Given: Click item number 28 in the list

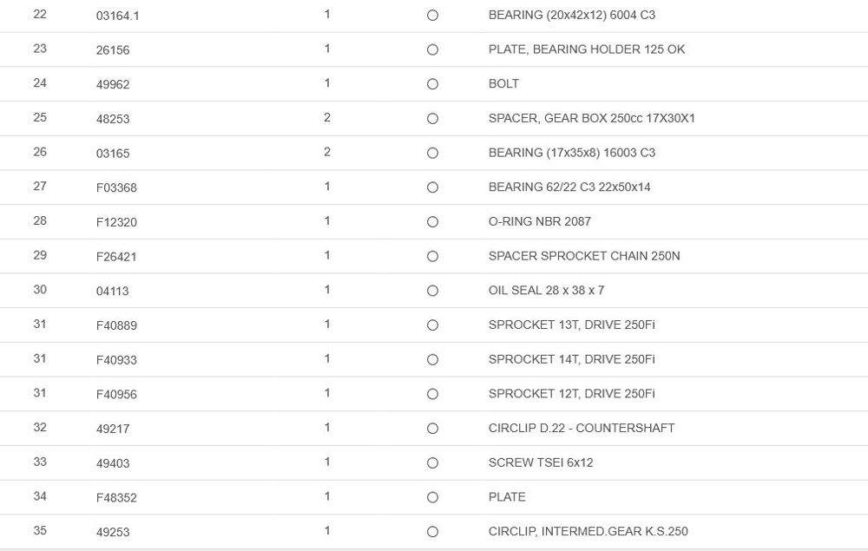Looking at the screenshot, I should pyautogui.click(x=40, y=220).
